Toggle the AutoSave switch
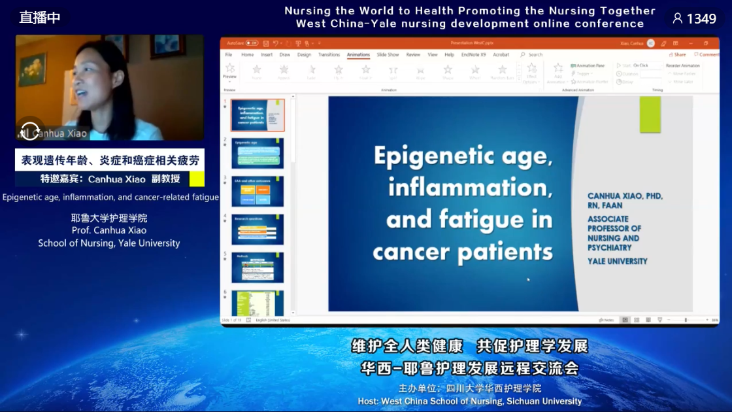Viewport: 732px width, 412px height. 252,43
